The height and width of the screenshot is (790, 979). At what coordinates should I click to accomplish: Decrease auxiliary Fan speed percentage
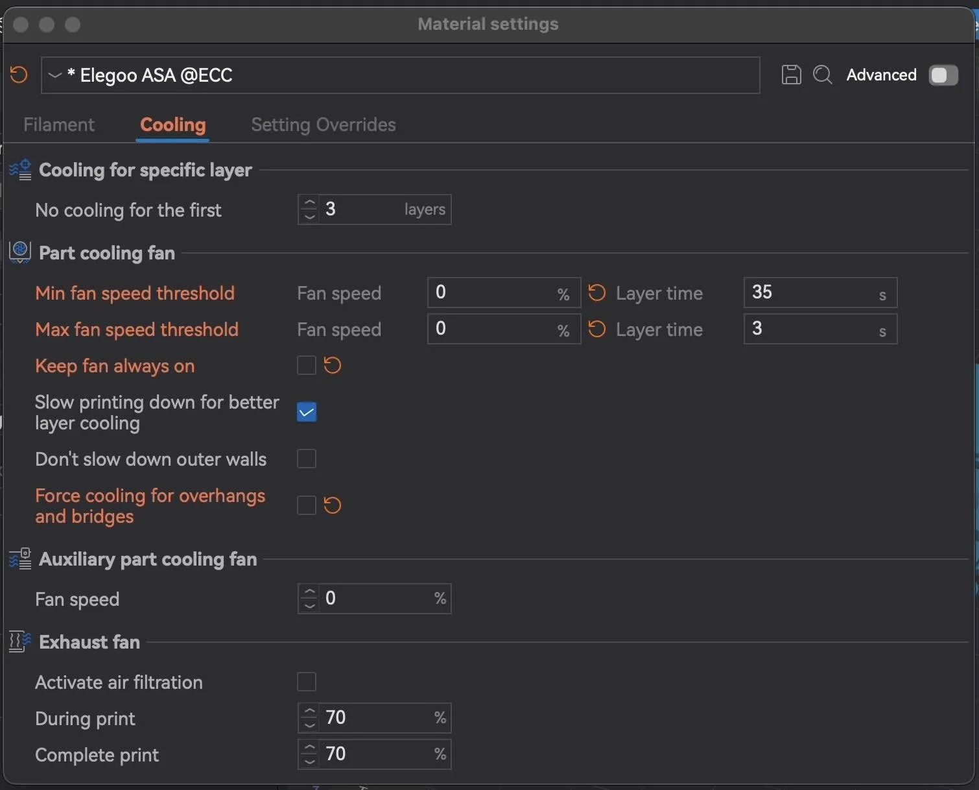coord(309,605)
